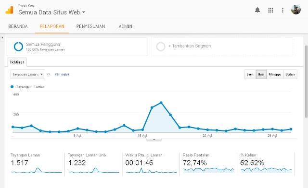
Task: Click the Rasio Pentalan 72,74% metric
Action: click(x=195, y=163)
